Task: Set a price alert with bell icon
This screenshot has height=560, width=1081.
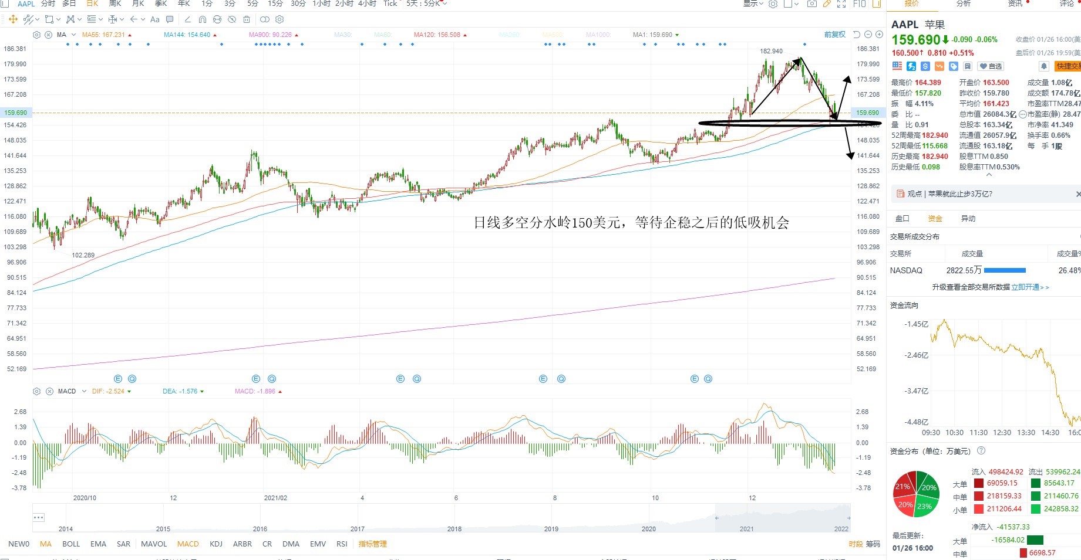Action: (1044, 66)
